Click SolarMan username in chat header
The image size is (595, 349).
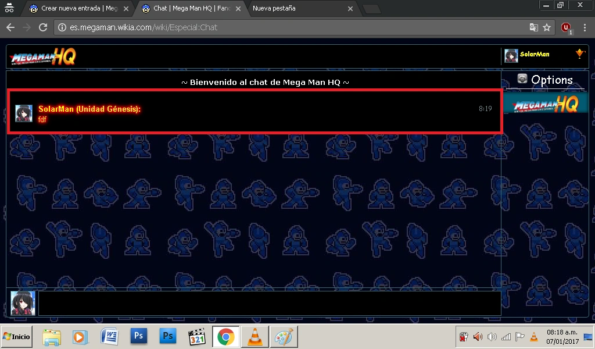(535, 54)
